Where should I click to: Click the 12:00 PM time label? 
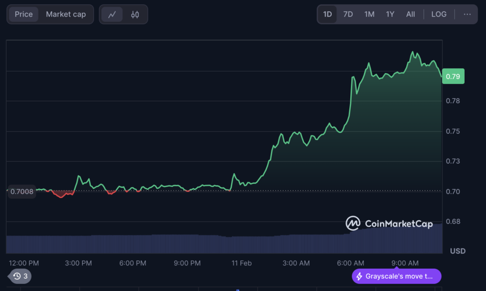coord(24,263)
